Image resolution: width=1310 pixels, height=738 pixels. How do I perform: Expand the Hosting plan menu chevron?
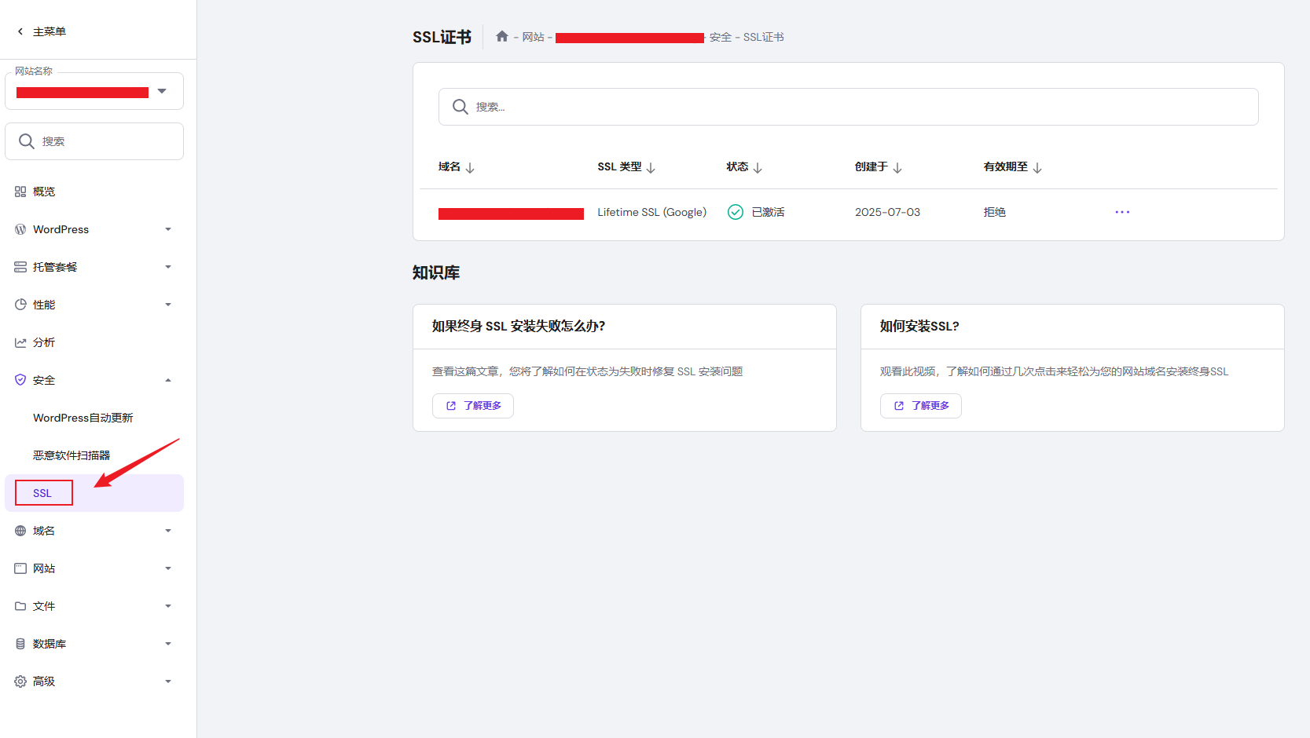168,267
